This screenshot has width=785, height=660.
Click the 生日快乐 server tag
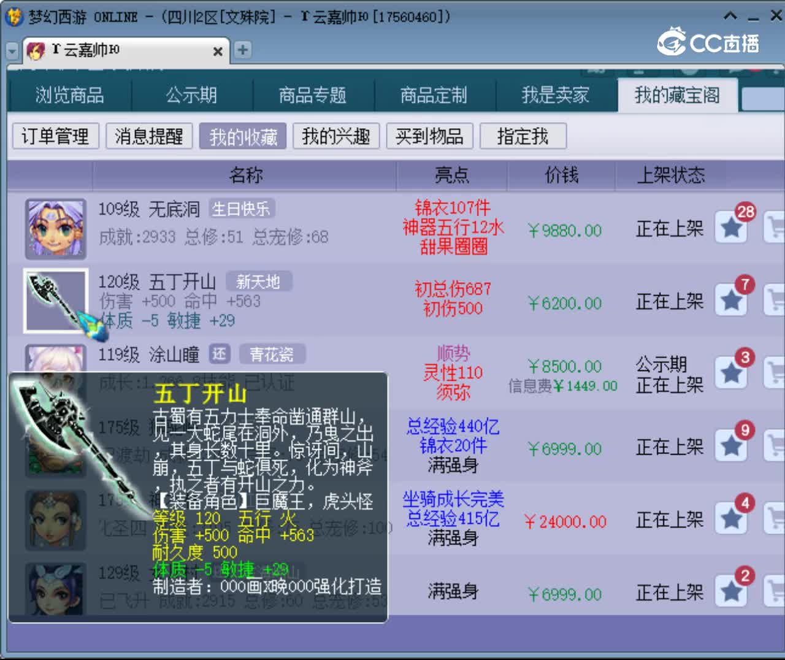pos(241,209)
